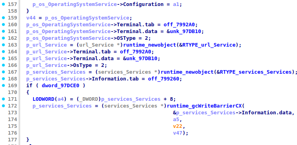The width and height of the screenshot is (297, 145).
Task: Click breakpoint dot beside line 167
Action: [x=3, y=72]
